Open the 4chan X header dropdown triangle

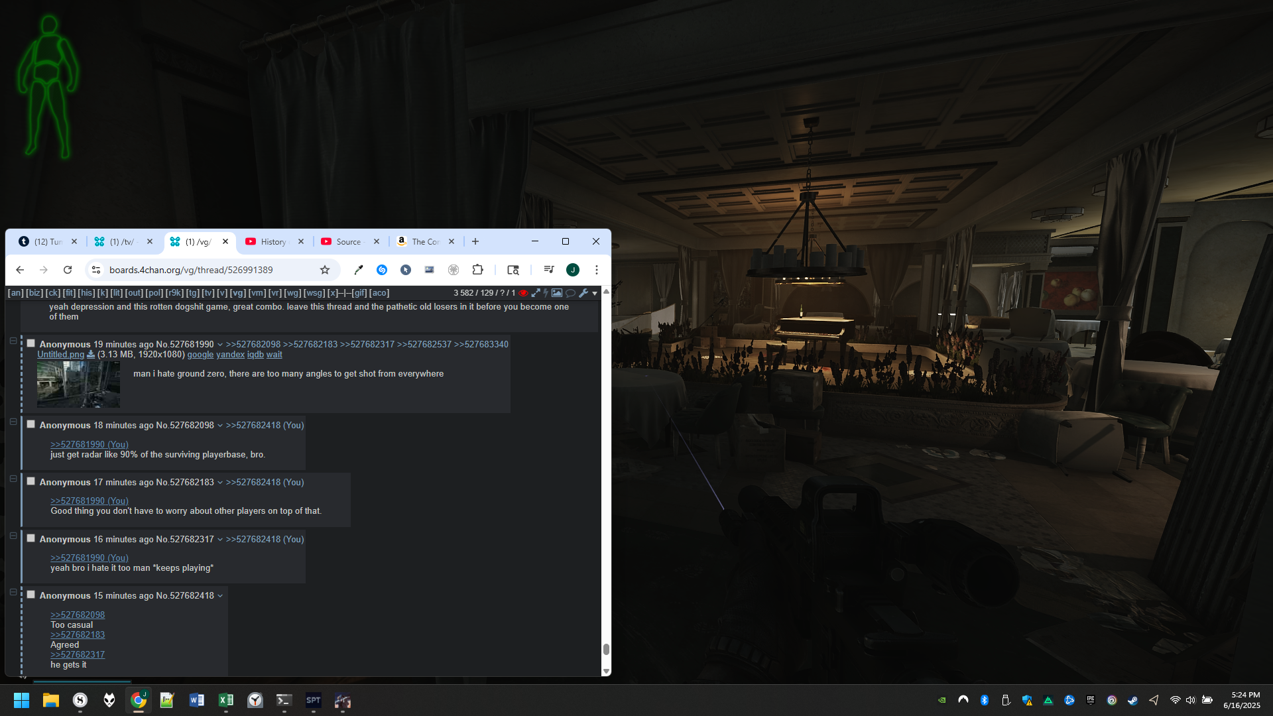click(595, 294)
